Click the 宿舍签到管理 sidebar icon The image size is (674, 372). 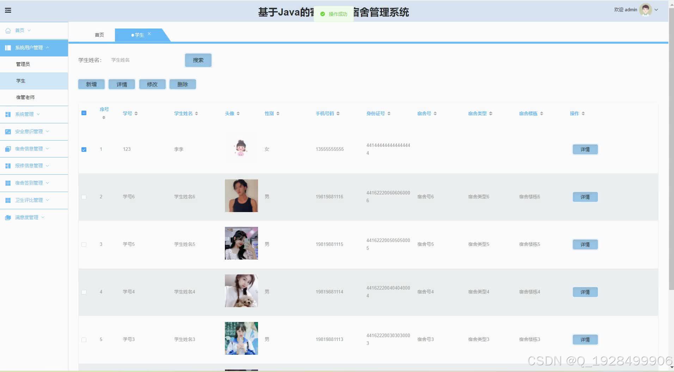tap(8, 183)
